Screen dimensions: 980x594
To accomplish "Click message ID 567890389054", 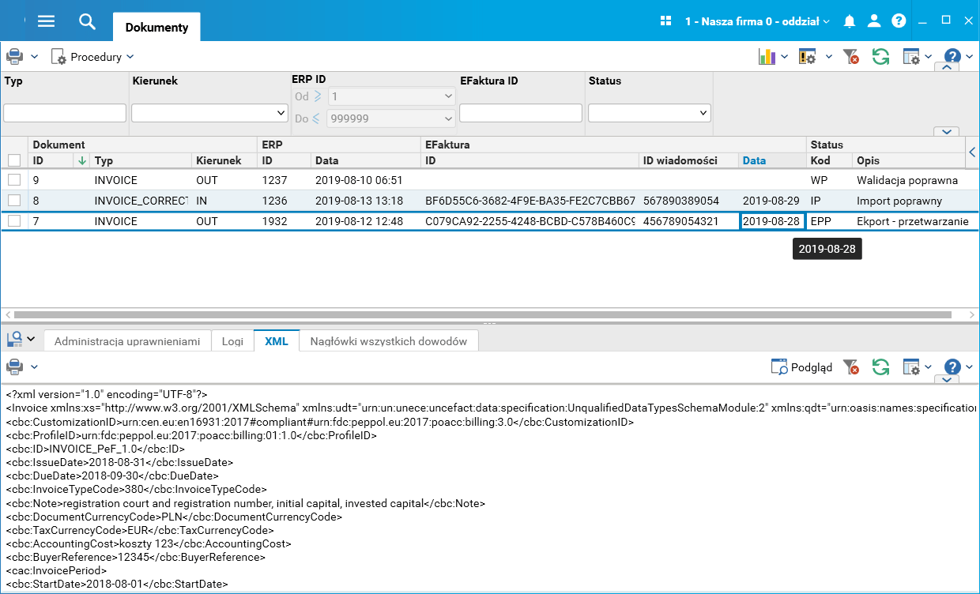I will click(x=681, y=201).
